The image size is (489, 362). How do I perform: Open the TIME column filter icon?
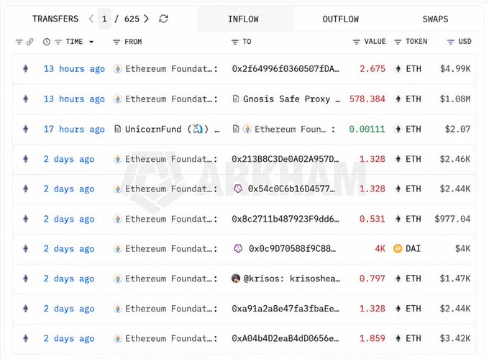click(x=58, y=42)
